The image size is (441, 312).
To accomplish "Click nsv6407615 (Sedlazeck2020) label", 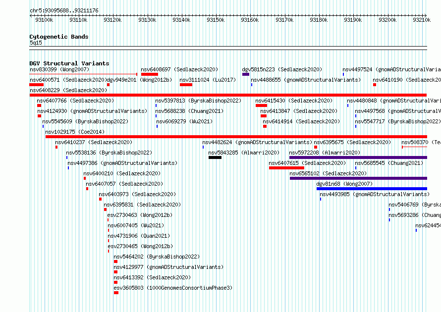I will [x=307, y=163].
